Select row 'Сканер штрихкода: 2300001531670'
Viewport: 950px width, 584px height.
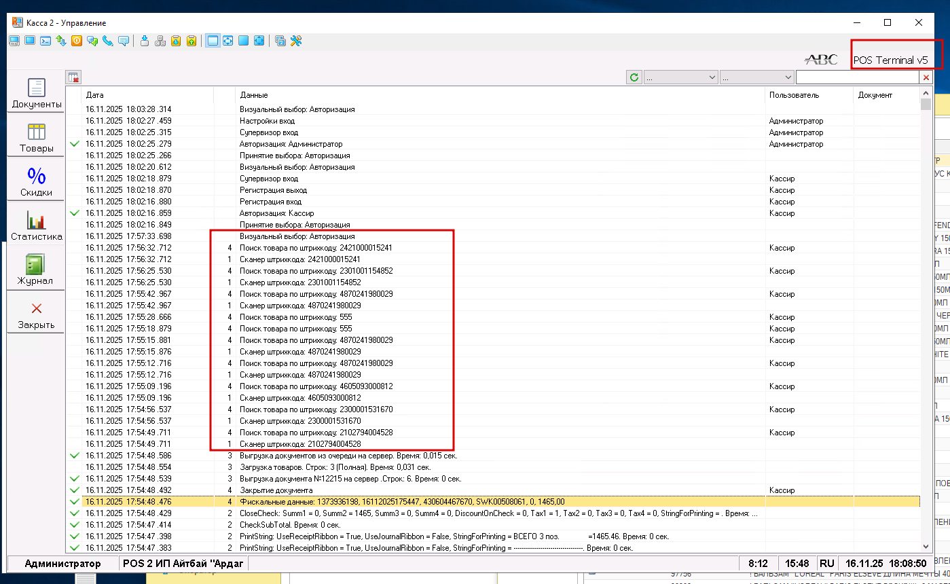coord(494,421)
